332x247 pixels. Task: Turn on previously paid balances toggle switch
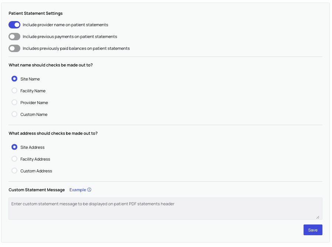pyautogui.click(x=14, y=48)
